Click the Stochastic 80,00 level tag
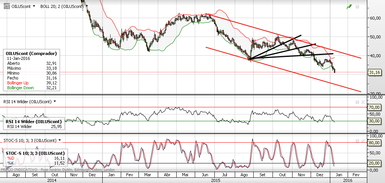The image size is (385, 183). [374, 143]
